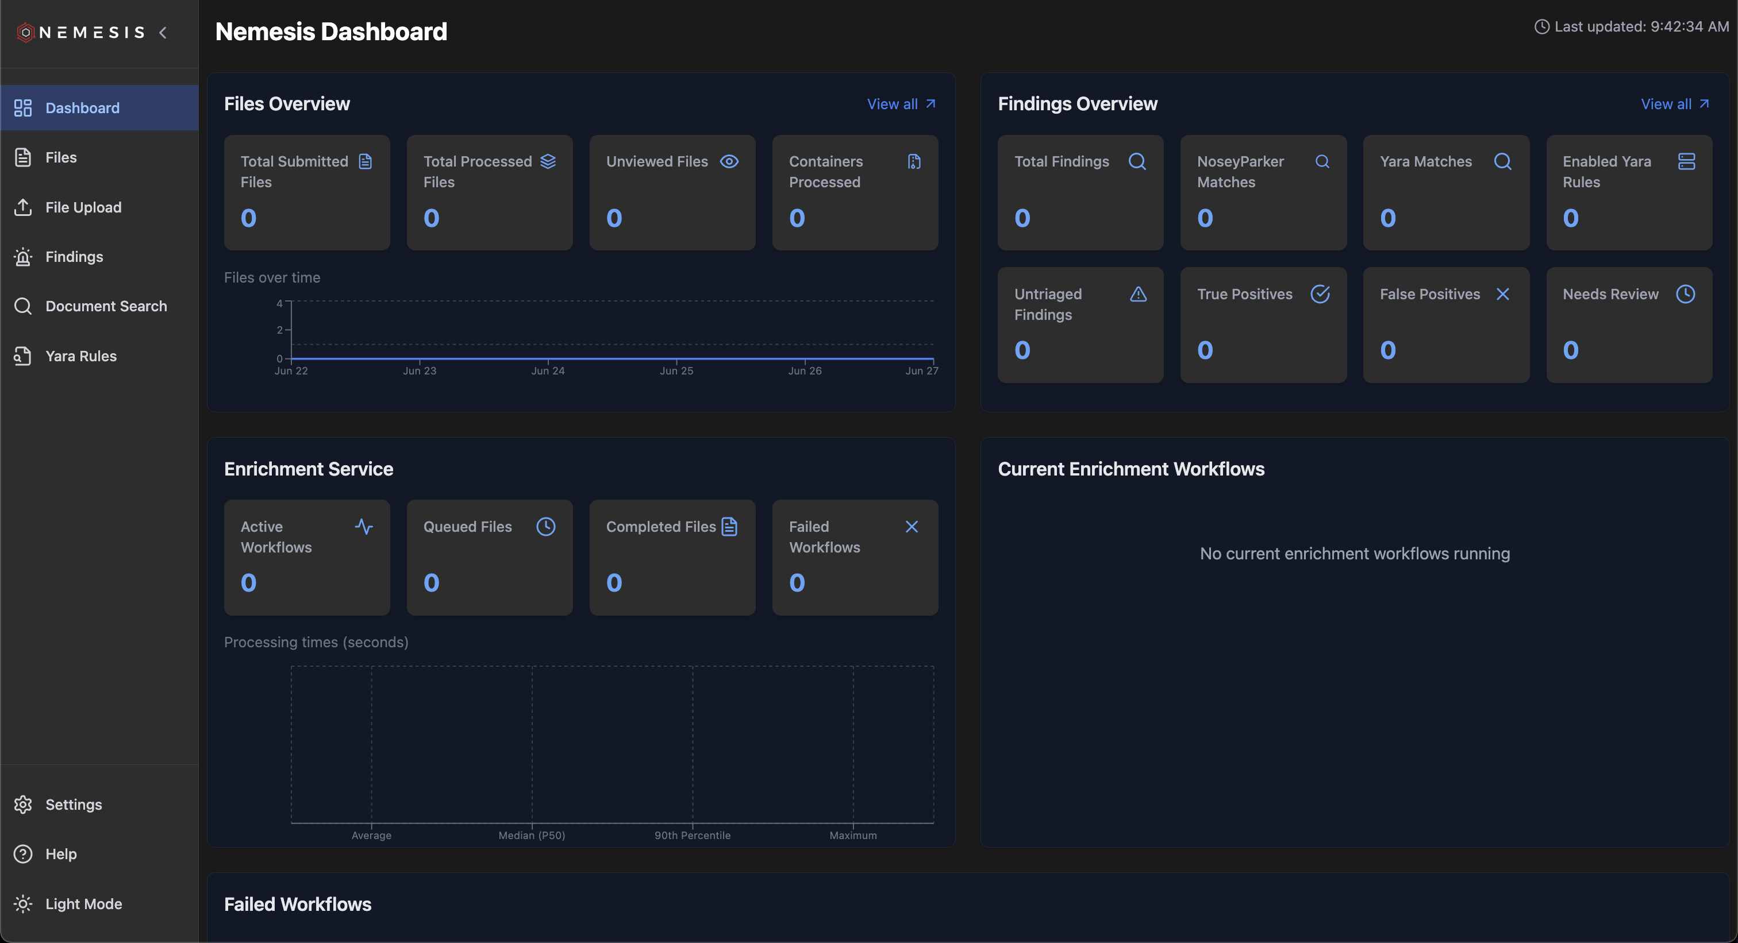Click the Nemesis logo icon

pos(25,32)
